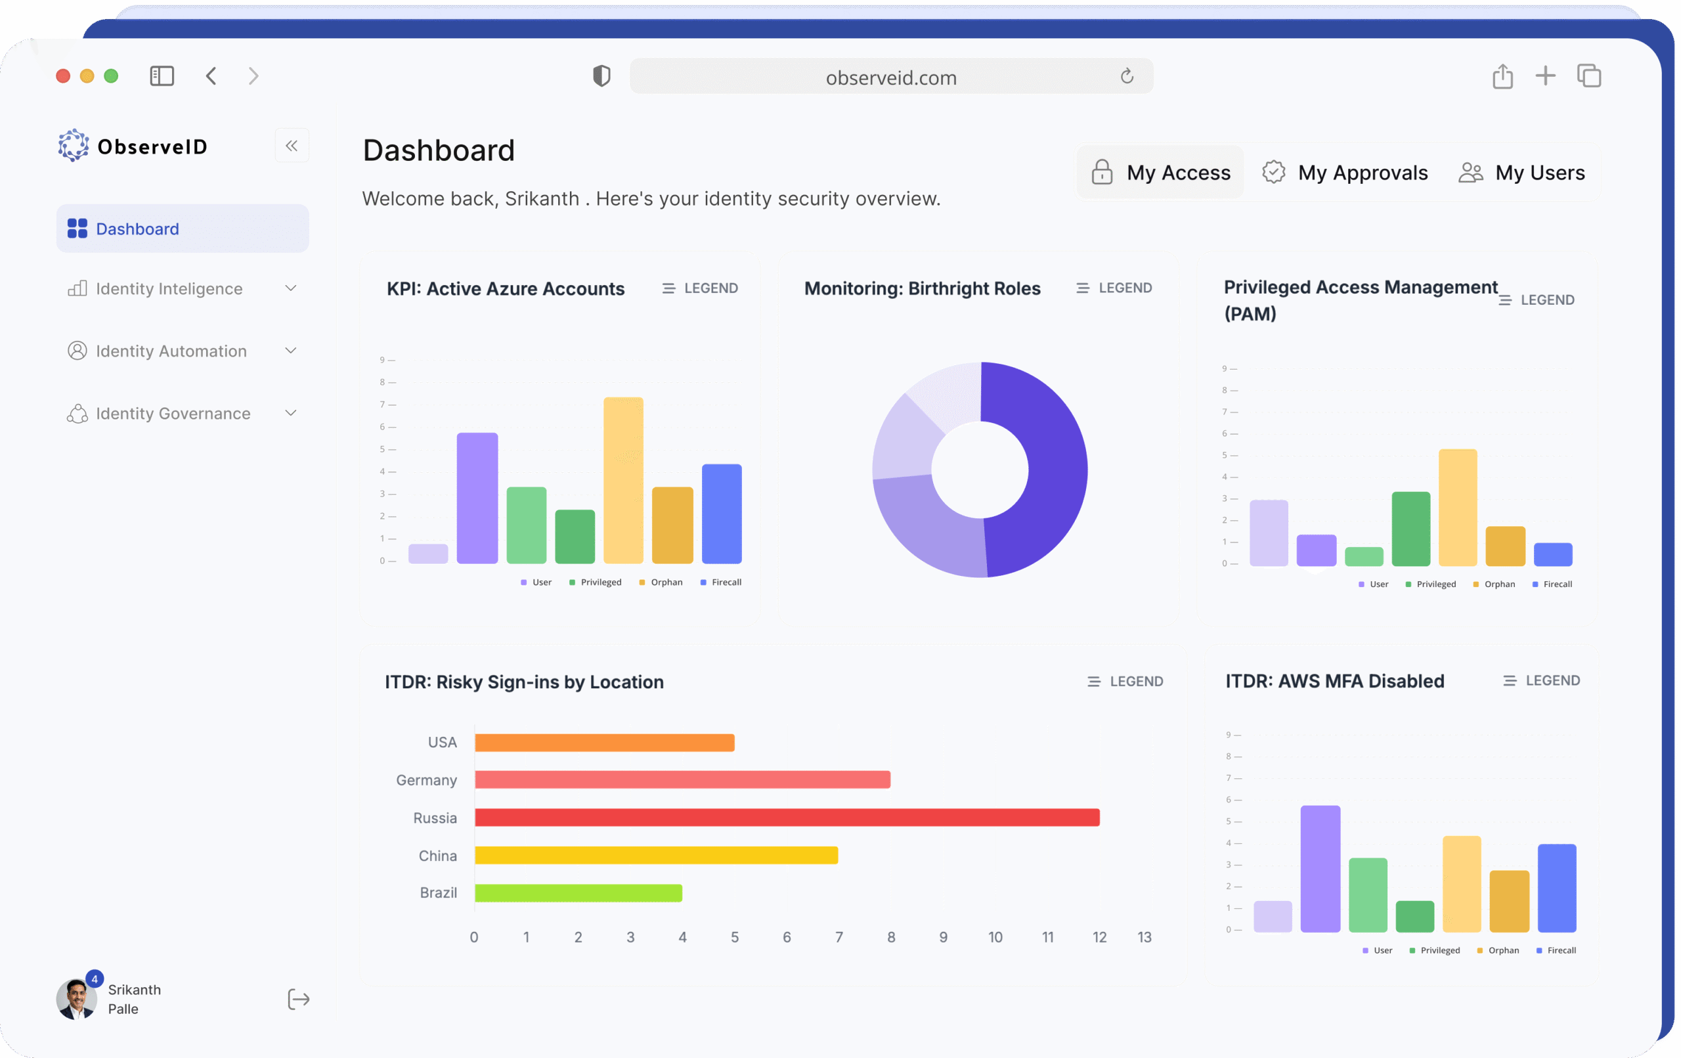Toggle the legend on KPI Active Azure Accounts
Viewport: 1681px width, 1058px height.
point(700,288)
